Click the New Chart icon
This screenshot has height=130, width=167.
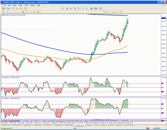(3, 8)
